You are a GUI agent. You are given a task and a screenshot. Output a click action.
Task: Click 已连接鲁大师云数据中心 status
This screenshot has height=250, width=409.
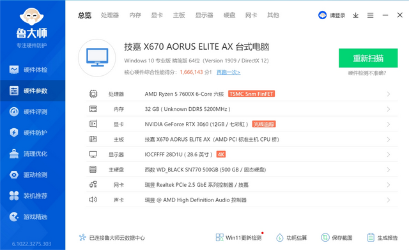coord(112,237)
